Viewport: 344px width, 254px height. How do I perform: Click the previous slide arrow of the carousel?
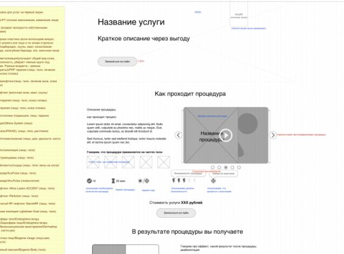pos(178,135)
